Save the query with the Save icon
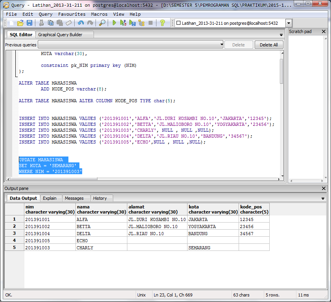Viewport: 331px width, 302px height. point(29,22)
